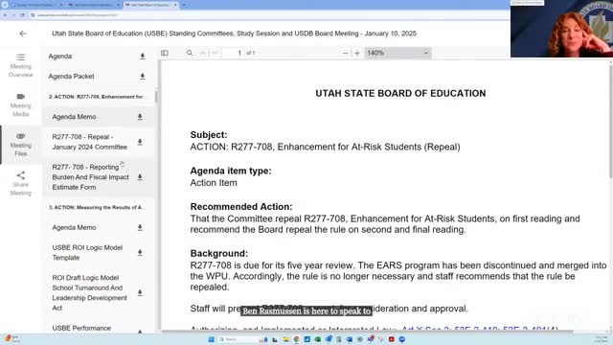This screenshot has height=345, width=613.
Task: Click the meeting title text in the header
Action: [234, 34]
